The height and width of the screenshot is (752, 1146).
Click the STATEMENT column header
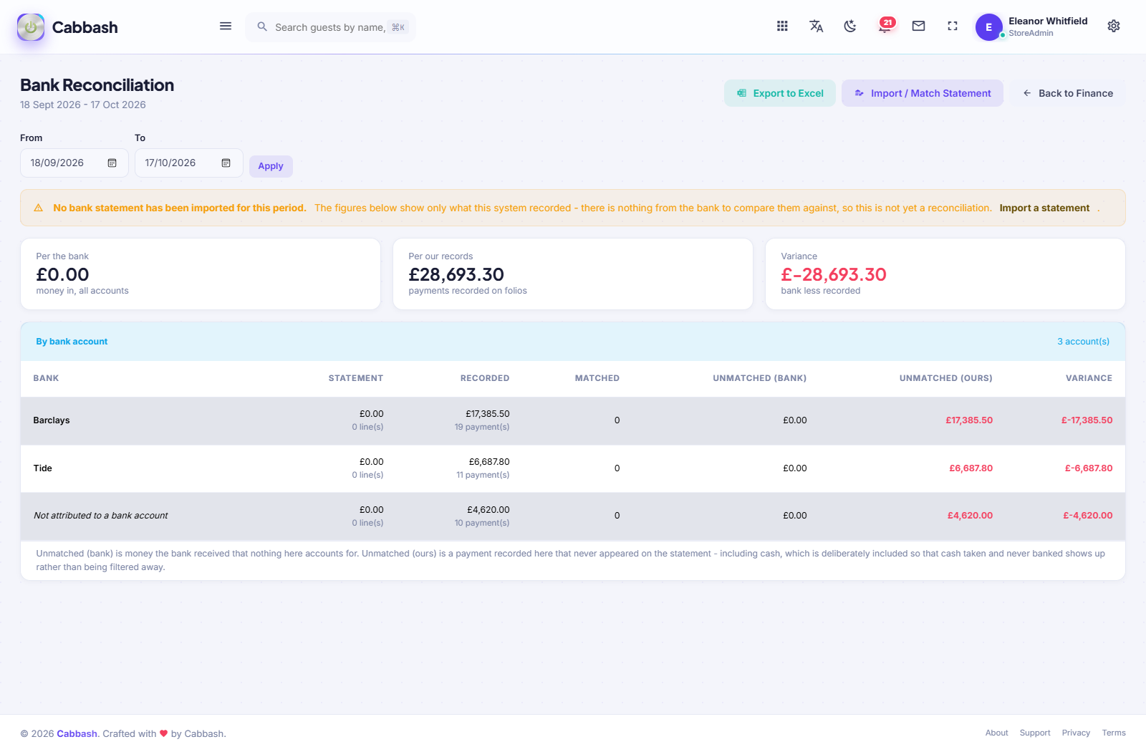(x=355, y=378)
